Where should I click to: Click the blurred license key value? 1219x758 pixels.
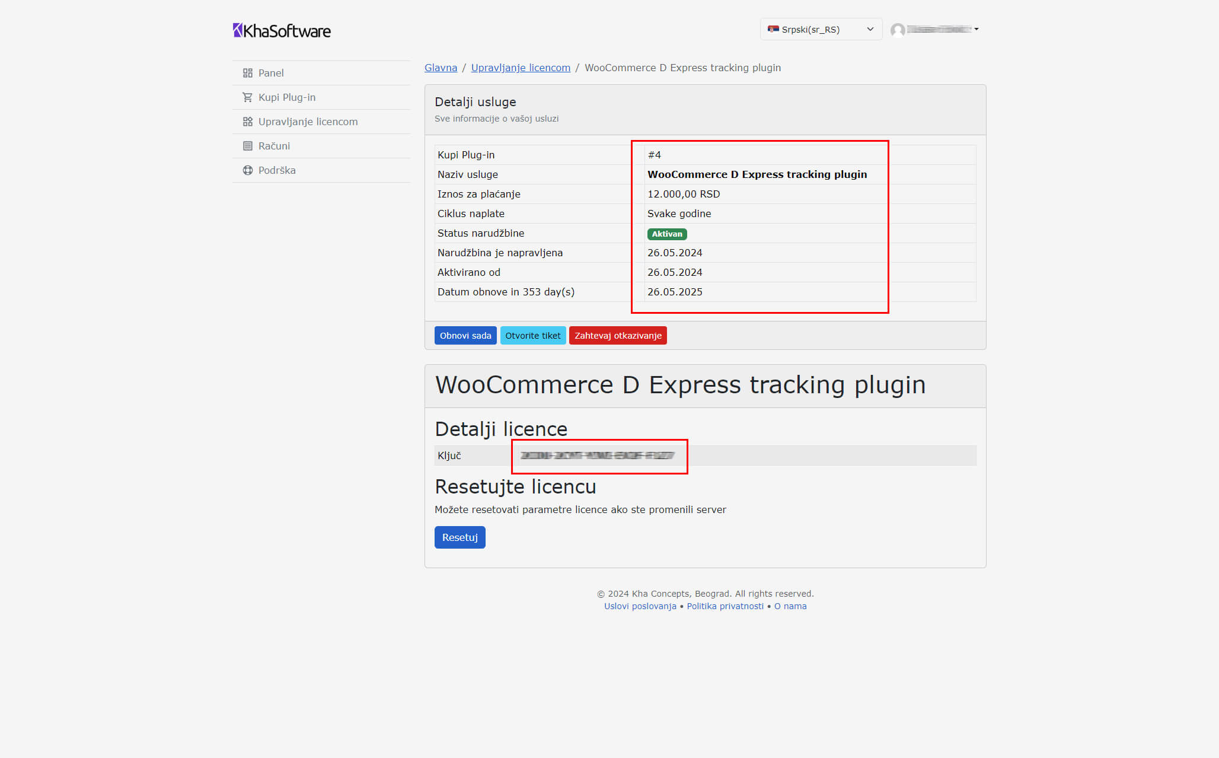click(597, 456)
